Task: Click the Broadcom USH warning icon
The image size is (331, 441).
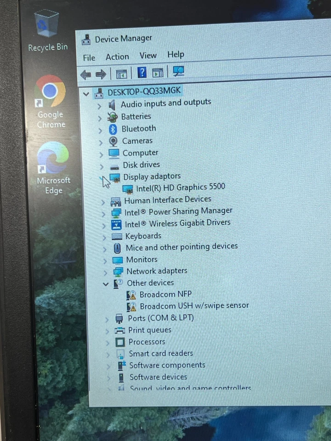Action: 131,307
